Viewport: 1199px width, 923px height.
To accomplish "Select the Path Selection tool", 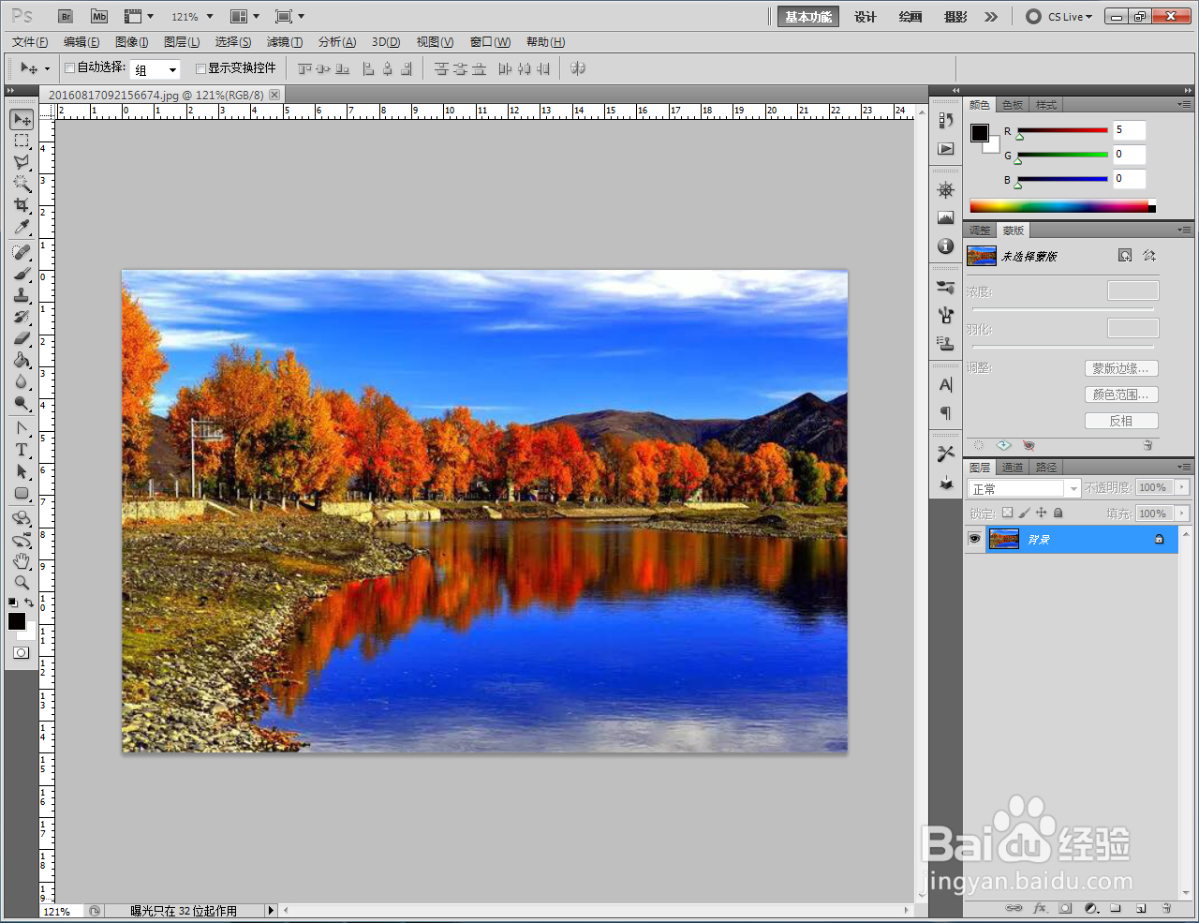I will (x=22, y=471).
